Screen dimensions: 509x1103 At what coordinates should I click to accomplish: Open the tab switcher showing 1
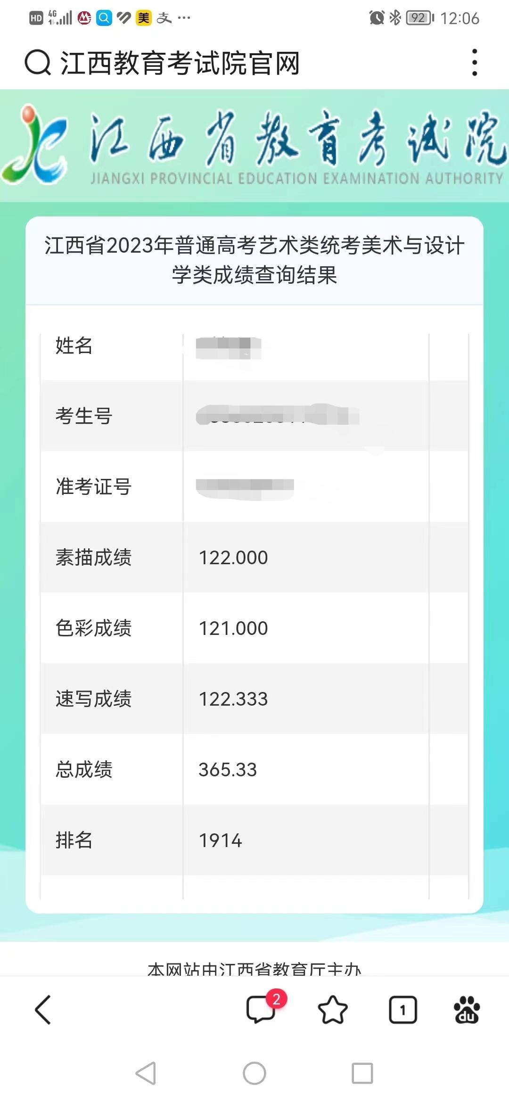[x=403, y=1010]
